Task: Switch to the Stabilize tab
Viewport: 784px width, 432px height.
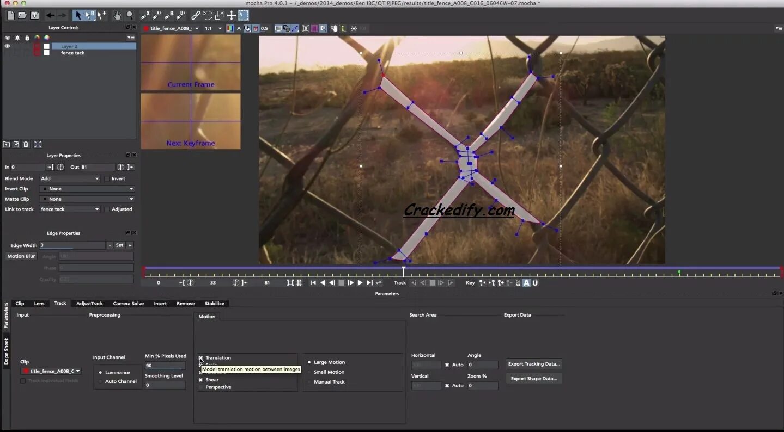Action: click(x=214, y=304)
